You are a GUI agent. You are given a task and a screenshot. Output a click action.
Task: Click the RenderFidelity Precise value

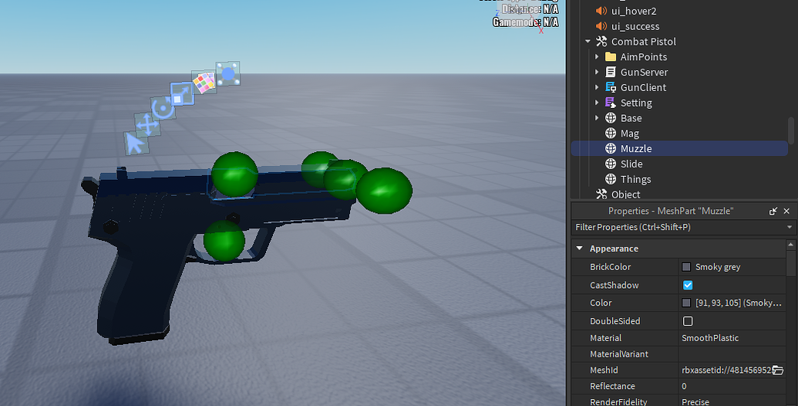tap(695, 402)
